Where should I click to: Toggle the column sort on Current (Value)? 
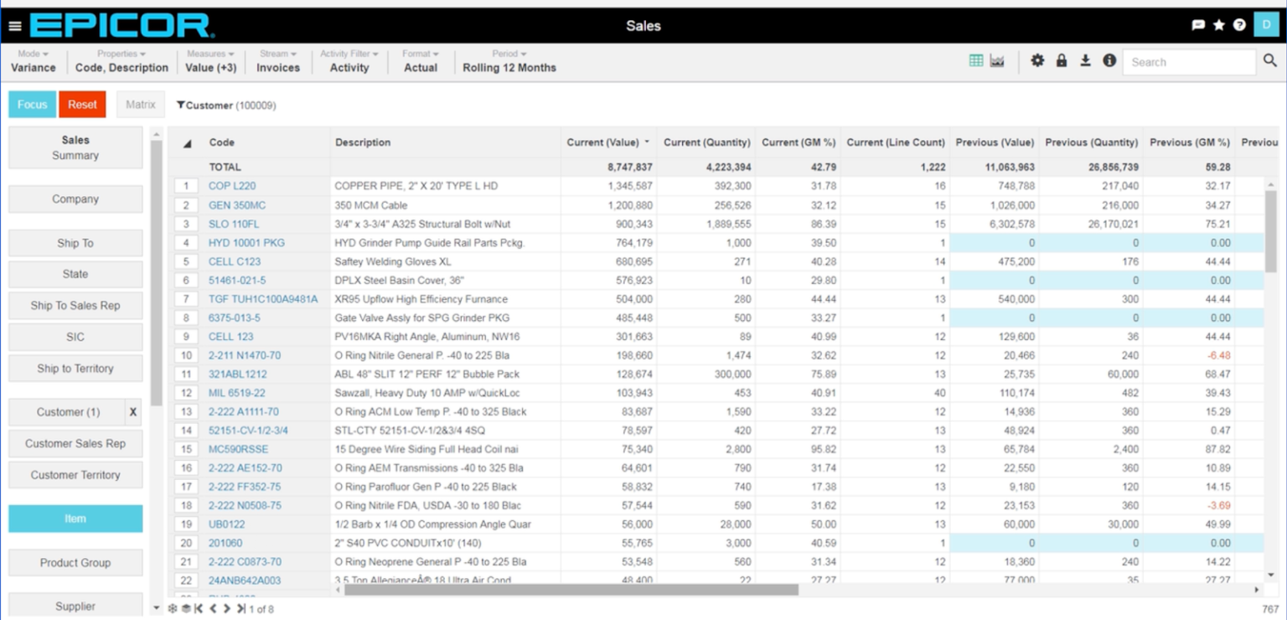point(605,142)
